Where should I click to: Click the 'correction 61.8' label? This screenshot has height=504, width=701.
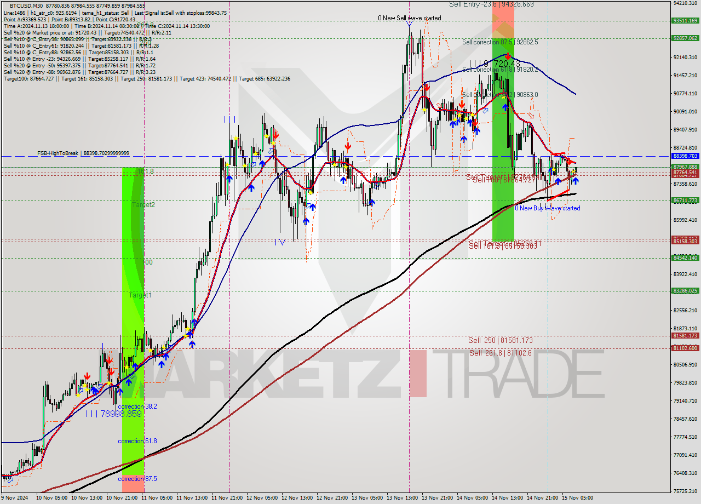pyautogui.click(x=137, y=441)
